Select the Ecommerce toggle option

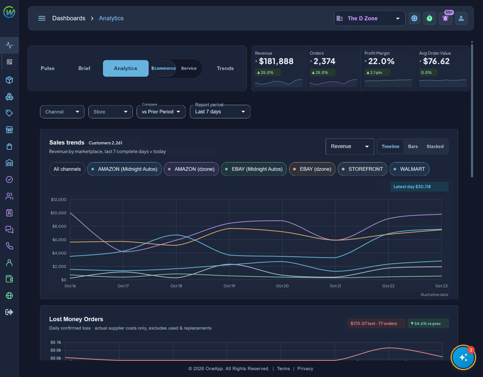(163, 68)
